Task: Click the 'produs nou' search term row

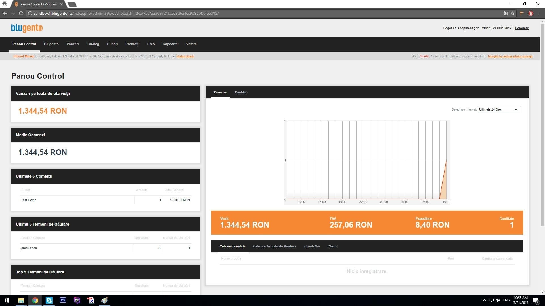Action: pos(106,248)
